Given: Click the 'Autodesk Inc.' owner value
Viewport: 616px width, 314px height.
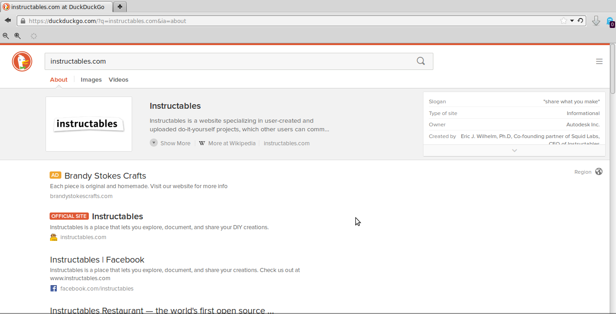Looking at the screenshot, I should tap(583, 125).
